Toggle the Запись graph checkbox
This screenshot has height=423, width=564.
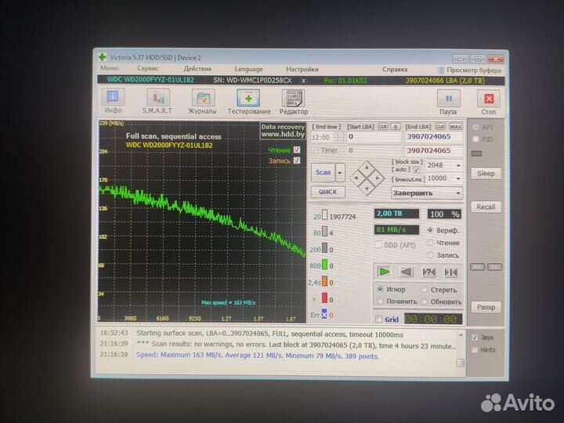pyautogui.click(x=296, y=161)
